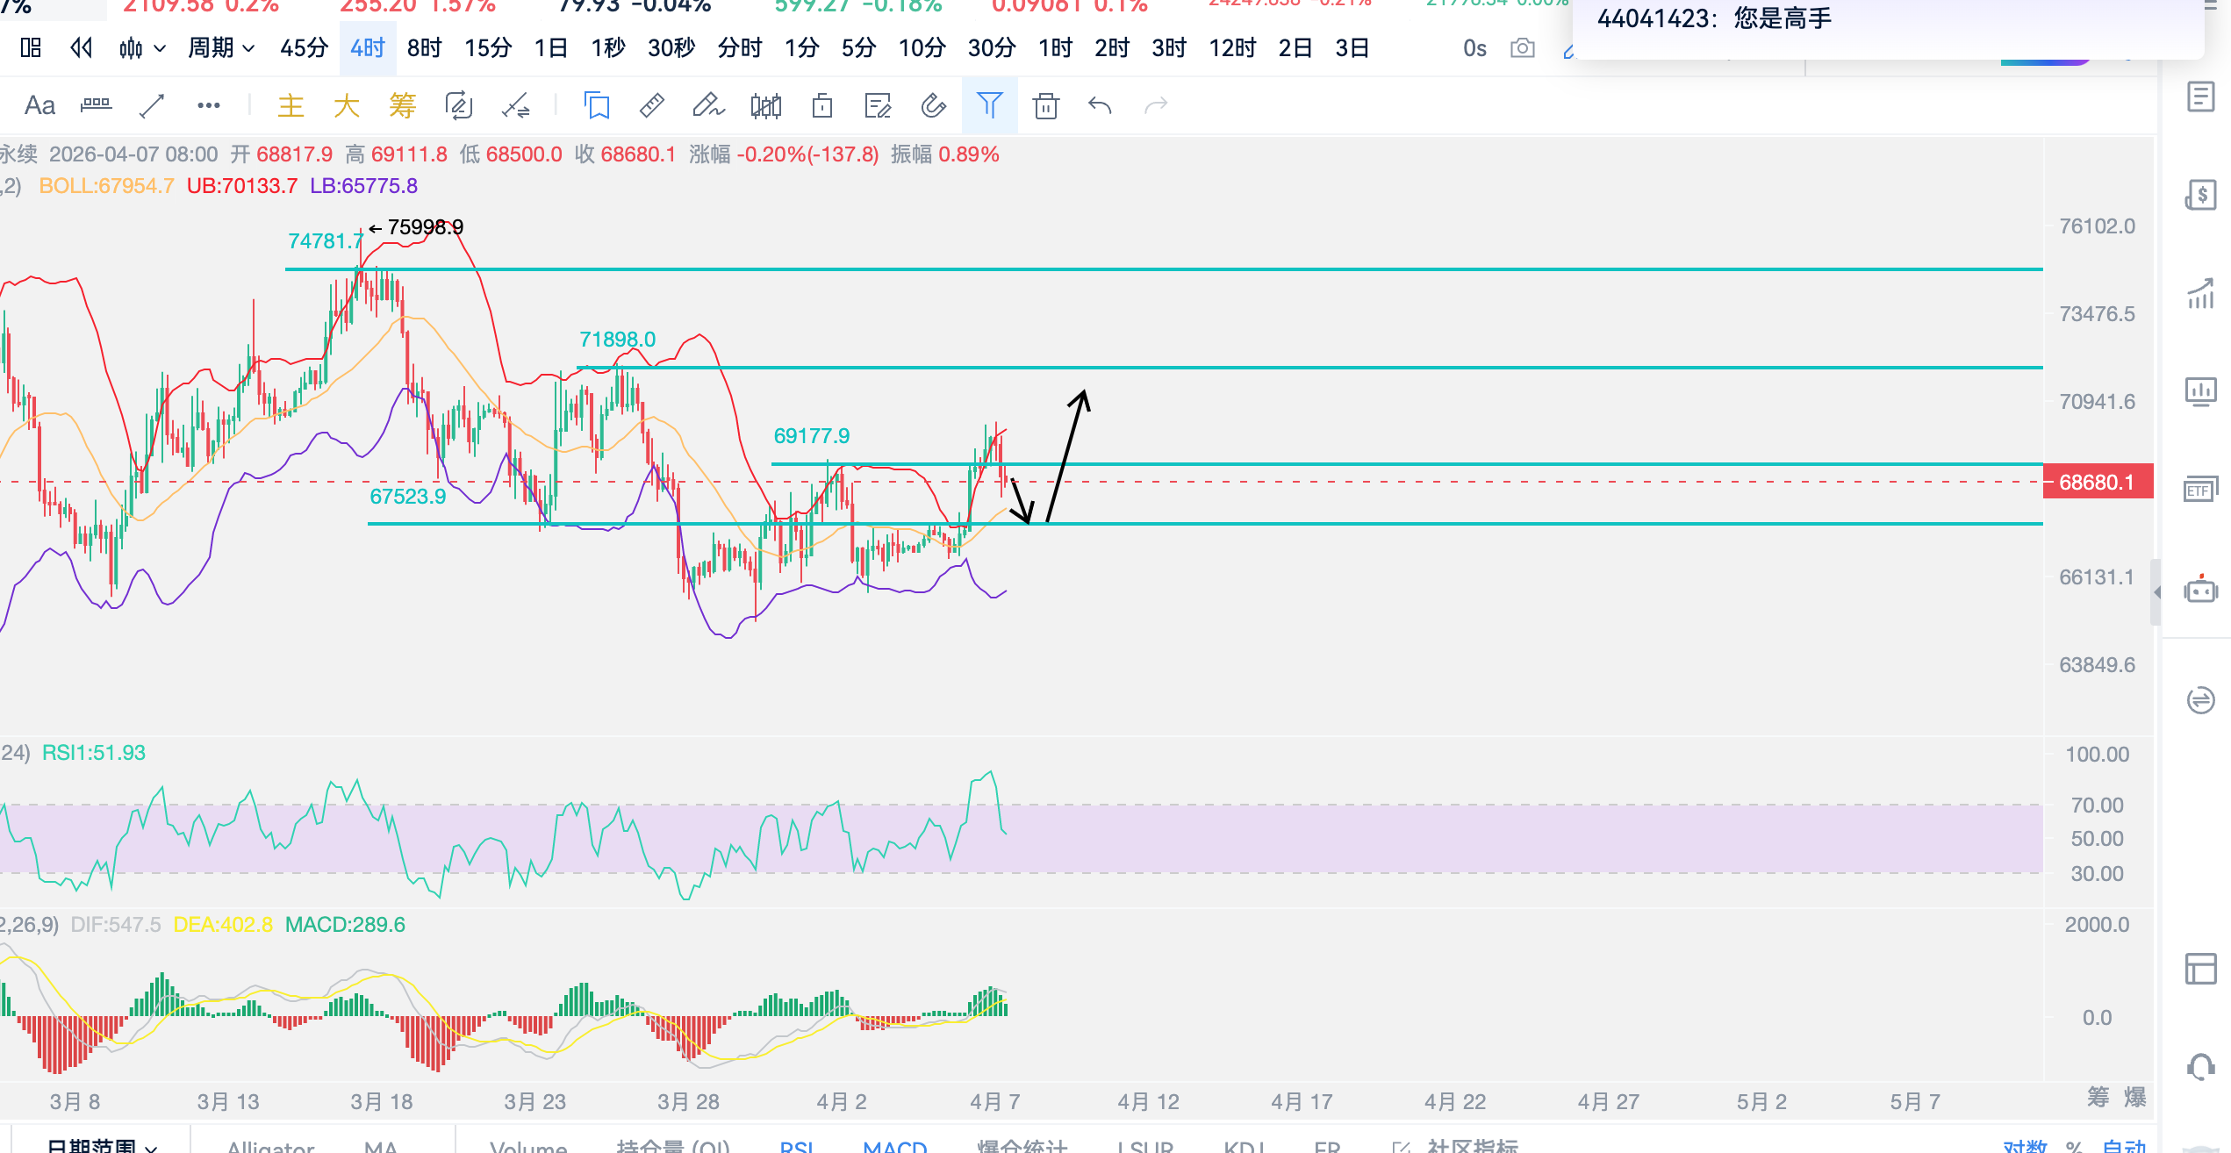The width and height of the screenshot is (2231, 1153).
Task: Open the candlestick chart type dropdown
Action: (142, 48)
